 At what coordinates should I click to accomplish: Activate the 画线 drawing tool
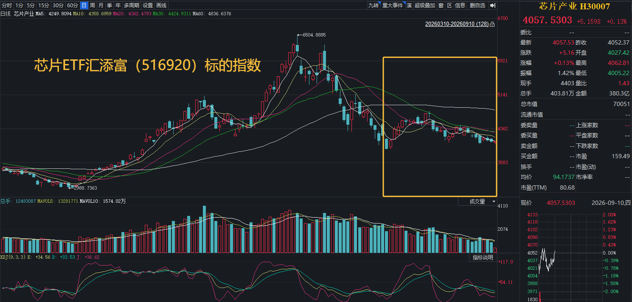(x=161, y=6)
